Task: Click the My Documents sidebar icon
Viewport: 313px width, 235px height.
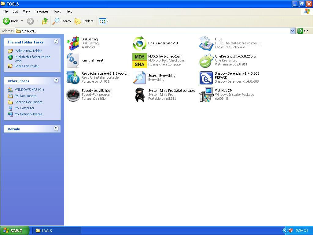Action: pos(10,96)
